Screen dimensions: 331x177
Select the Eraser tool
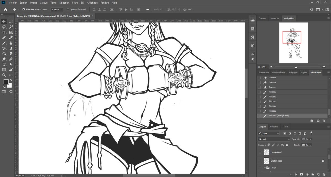(x=11, y=48)
